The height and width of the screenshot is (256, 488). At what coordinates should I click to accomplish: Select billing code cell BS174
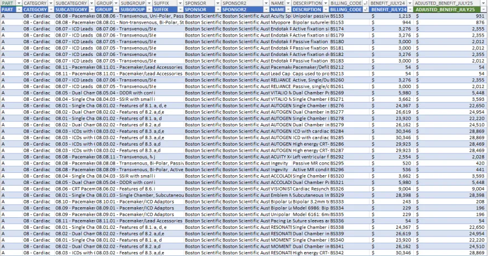pyautogui.click(x=349, y=29)
